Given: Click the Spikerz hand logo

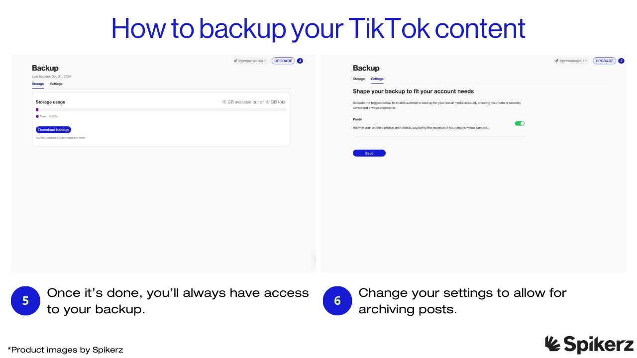Looking at the screenshot, I should pyautogui.click(x=551, y=344).
